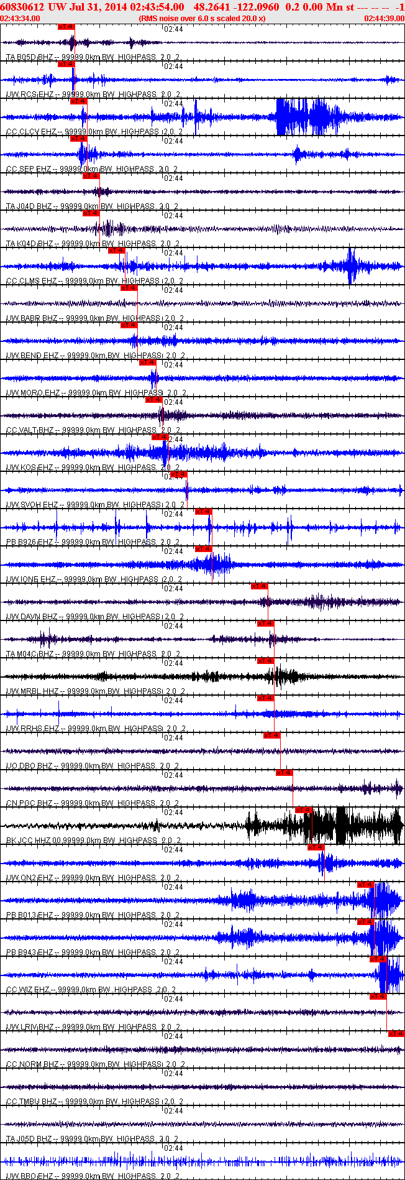Select the UW.BBO EHZ station label

[x=93, y=1176]
